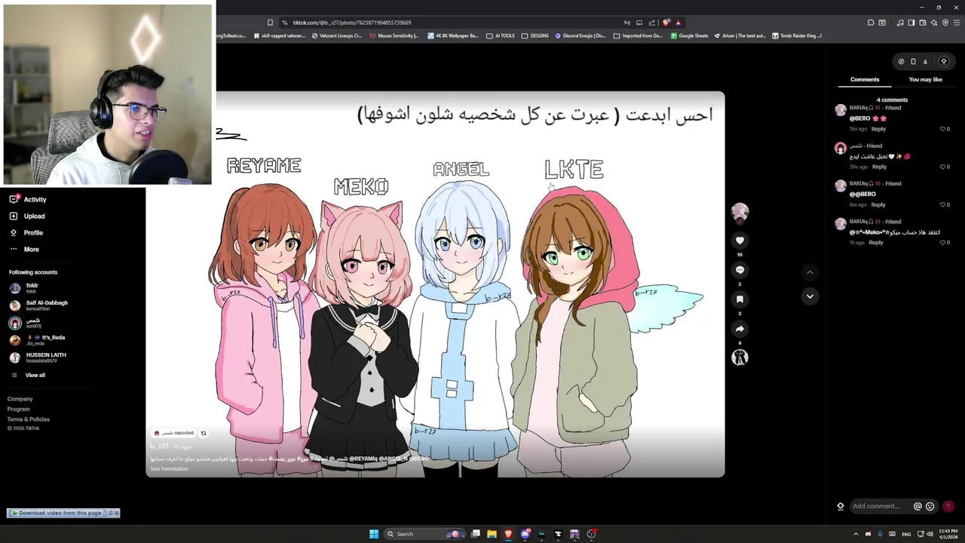Click the browser address bar URL
965x543 pixels.
point(352,23)
